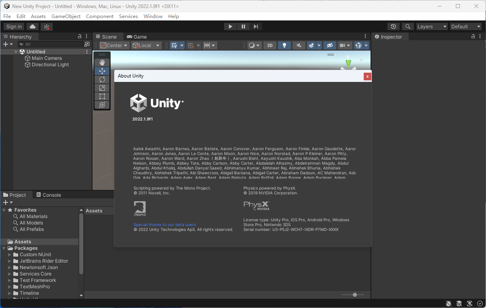
Task: Click the Sign in button
Action: (14, 27)
